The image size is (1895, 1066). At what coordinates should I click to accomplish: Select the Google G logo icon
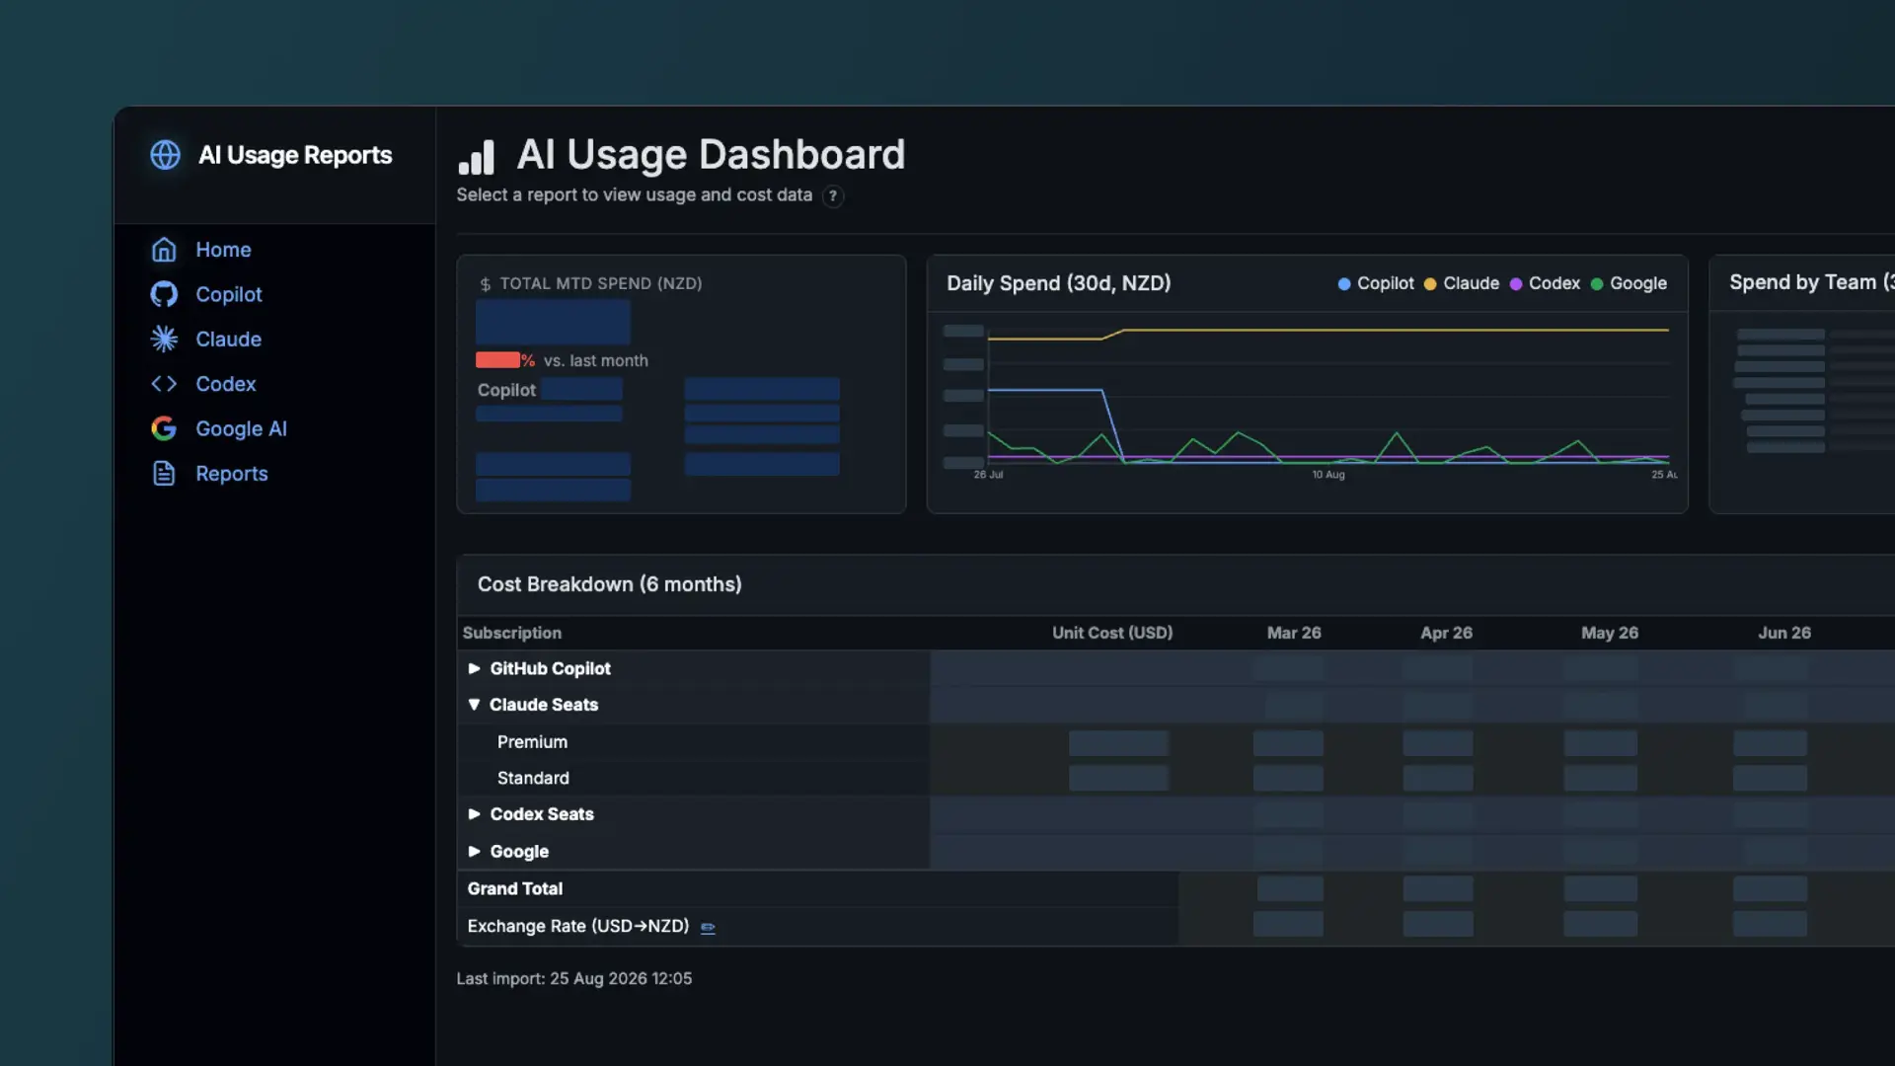[164, 428]
